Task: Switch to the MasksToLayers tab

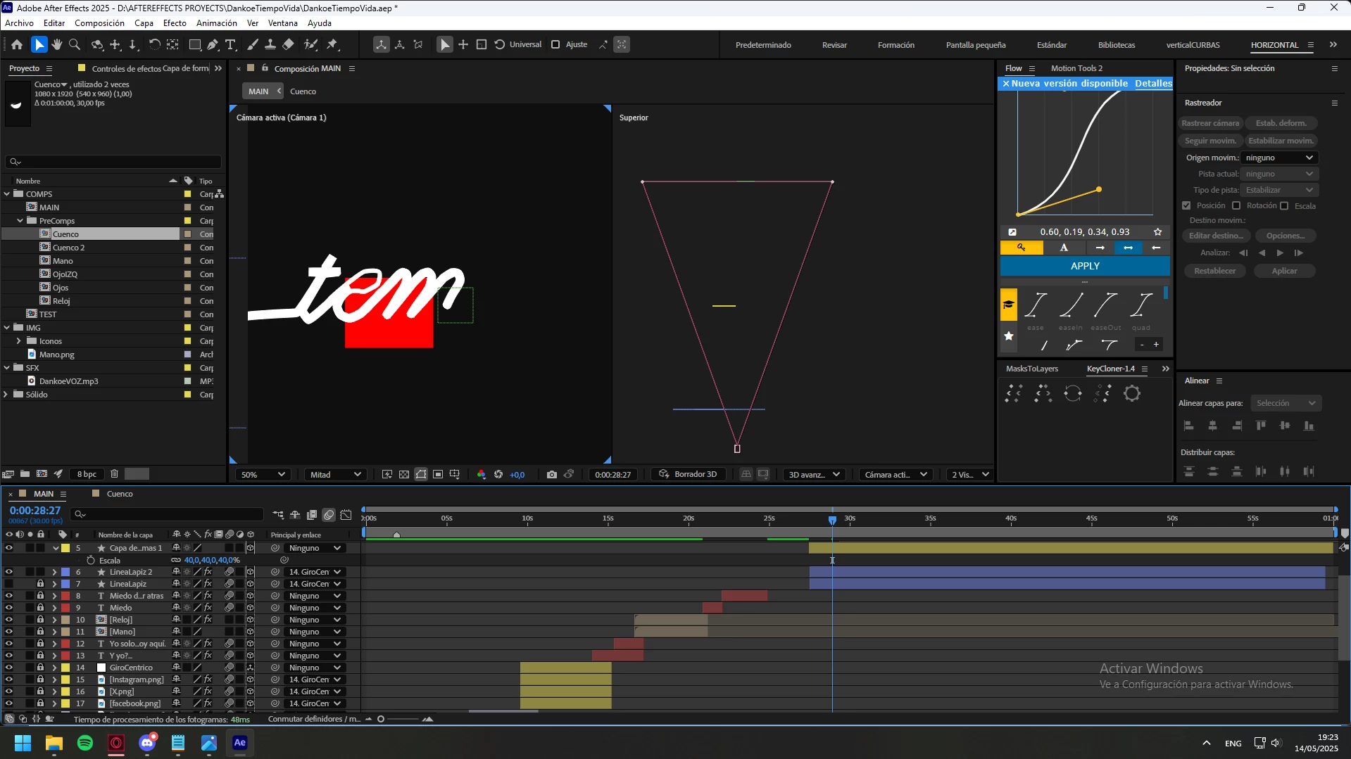Action: pyautogui.click(x=1032, y=369)
